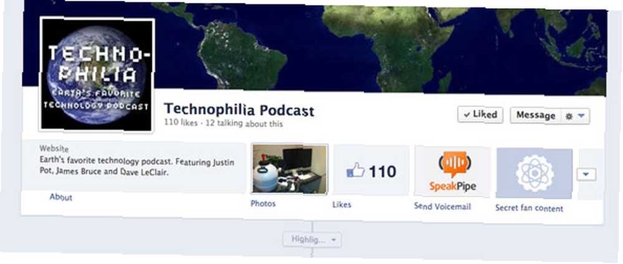This screenshot has height=264, width=623.
Task: Click '110 likes · 12 talking about this'
Action: click(x=223, y=123)
